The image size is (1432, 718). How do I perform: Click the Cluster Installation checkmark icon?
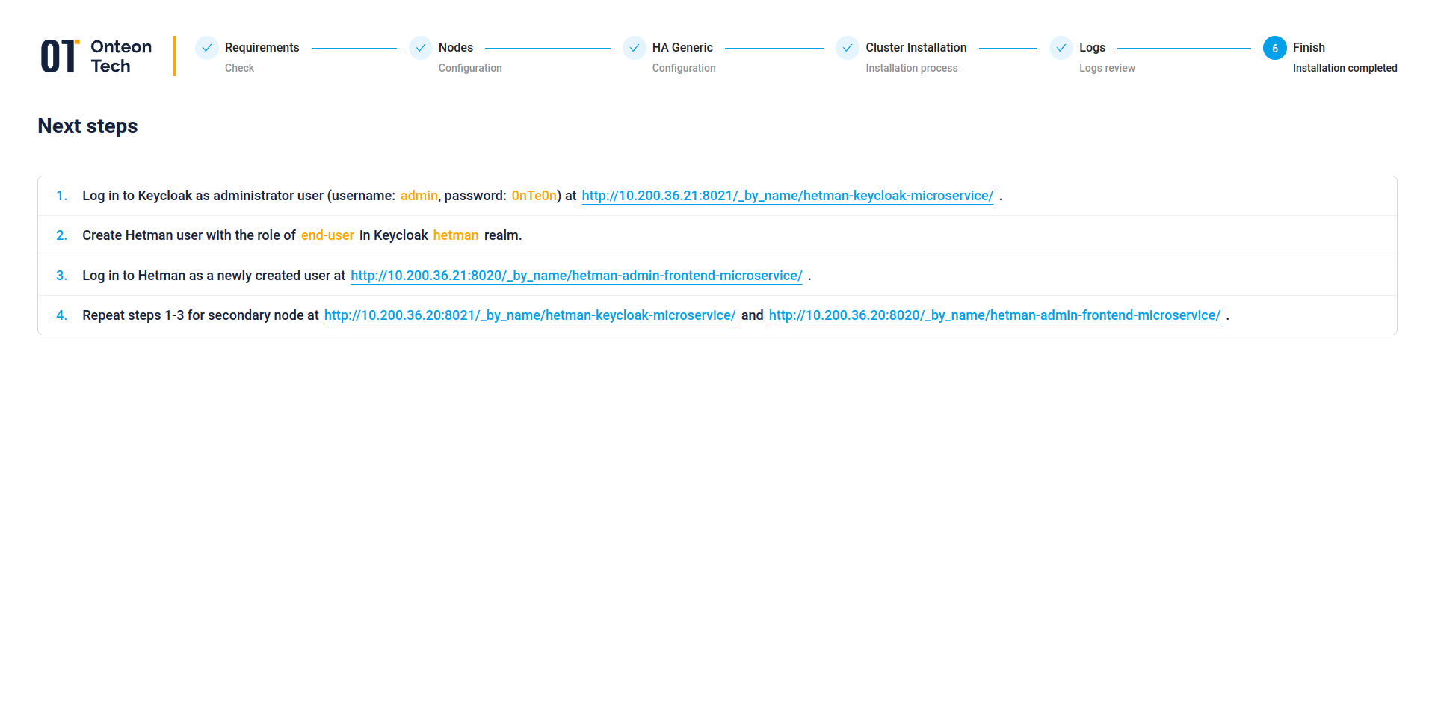(847, 47)
